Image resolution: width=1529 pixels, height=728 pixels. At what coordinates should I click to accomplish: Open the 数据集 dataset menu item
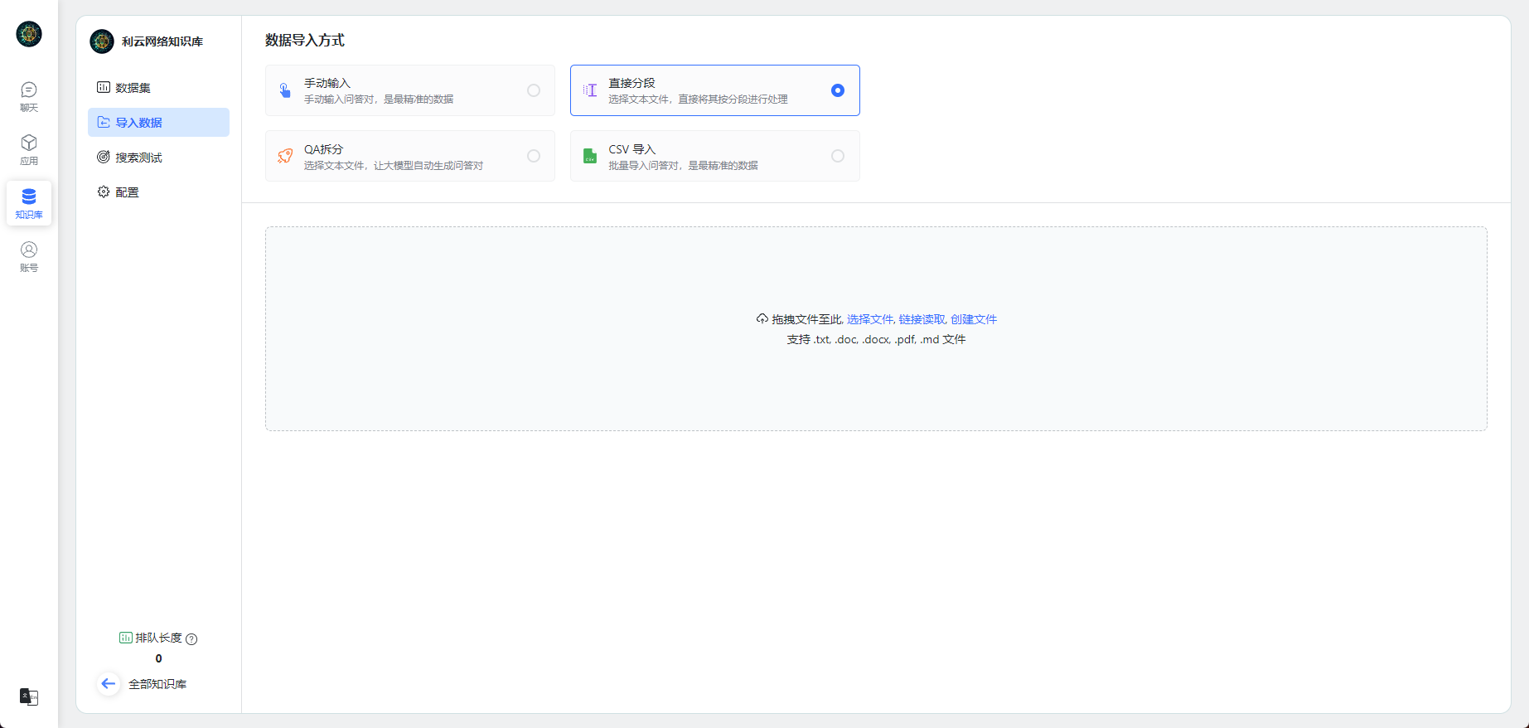[158, 88]
